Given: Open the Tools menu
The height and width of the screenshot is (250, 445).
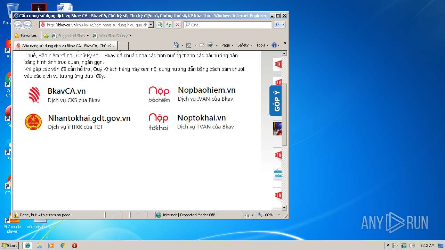Looking at the screenshot, I should coord(262,45).
